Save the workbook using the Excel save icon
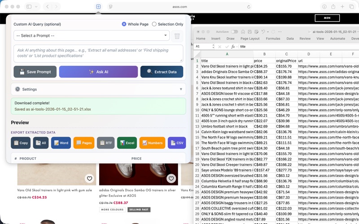Viewport: 359px width, 224px height. (250, 32)
